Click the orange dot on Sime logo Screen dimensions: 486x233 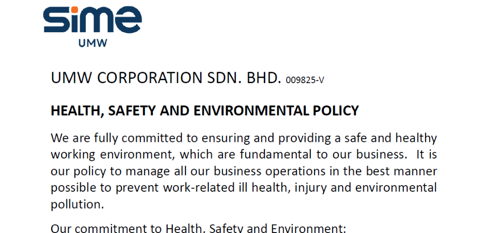[x=74, y=9]
